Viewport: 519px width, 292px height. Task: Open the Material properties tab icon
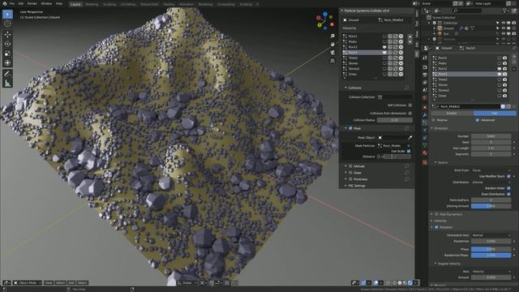coord(425,153)
